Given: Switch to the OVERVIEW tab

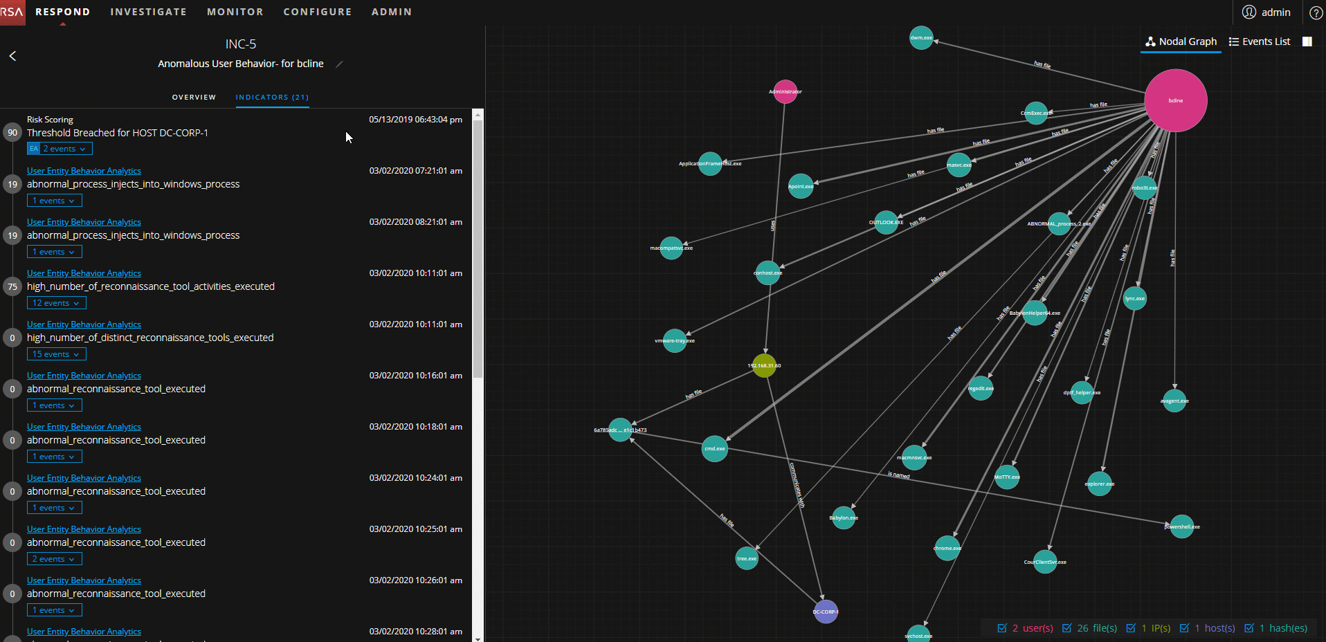Looking at the screenshot, I should (194, 98).
